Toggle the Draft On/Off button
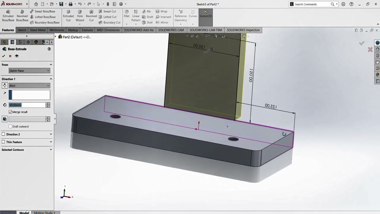The image size is (380, 214). click(4, 119)
